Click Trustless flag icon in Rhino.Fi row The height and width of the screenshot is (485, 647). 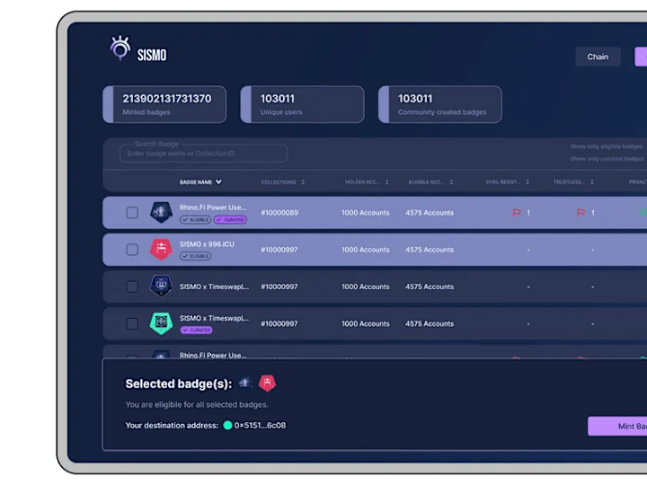coord(581,212)
